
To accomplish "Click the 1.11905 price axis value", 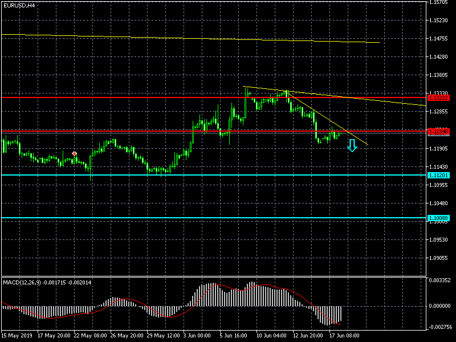I will (438, 149).
